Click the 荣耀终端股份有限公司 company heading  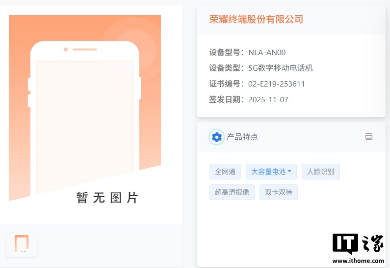256,20
